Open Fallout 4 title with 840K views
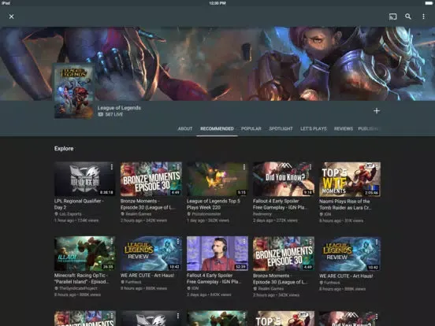435x326 pixels. [214, 279]
